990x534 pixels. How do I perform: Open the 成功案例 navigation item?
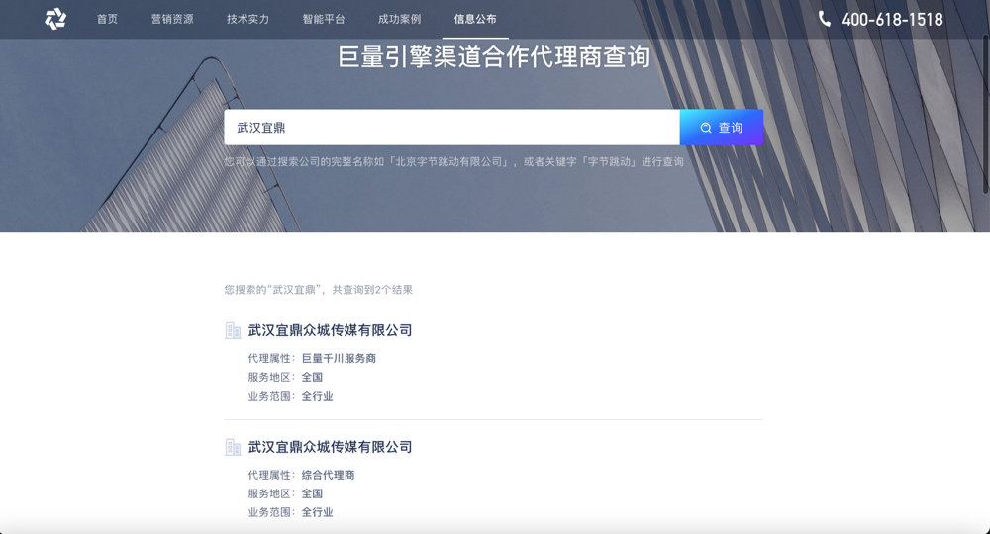click(399, 19)
